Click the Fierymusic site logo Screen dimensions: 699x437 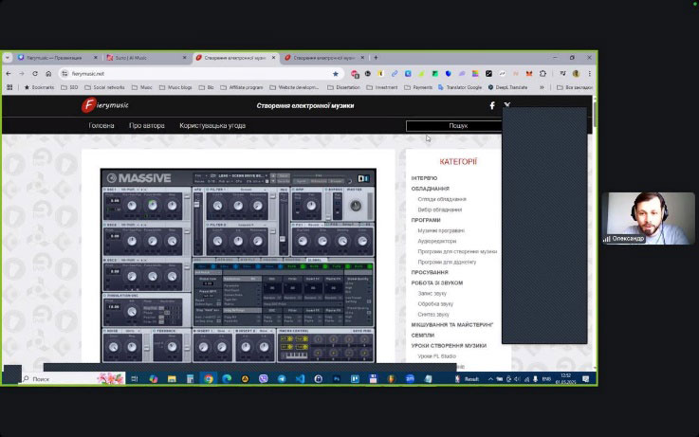click(105, 105)
